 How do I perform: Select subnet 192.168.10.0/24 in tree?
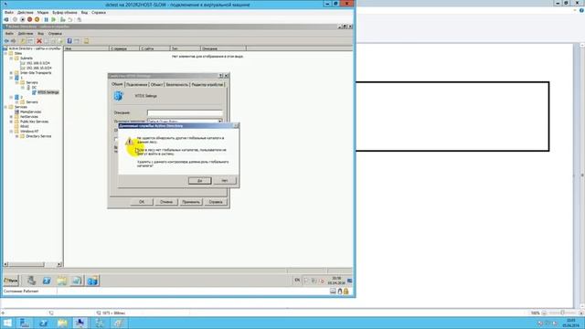coord(38,68)
